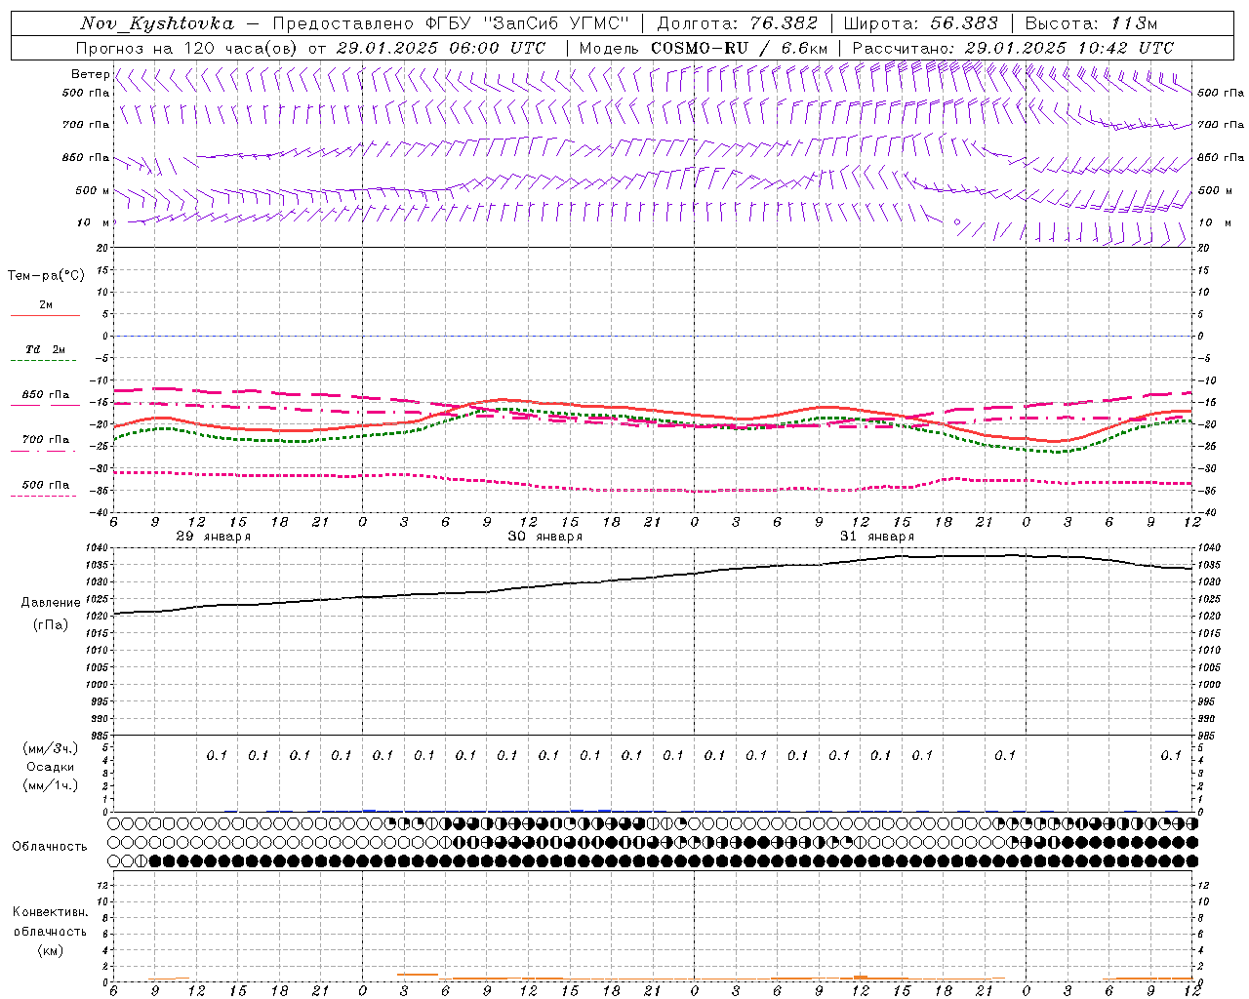This screenshot has height=999, width=1249.
Task: Click the "(км)" convective cloud unit label
Action: pyautogui.click(x=51, y=950)
